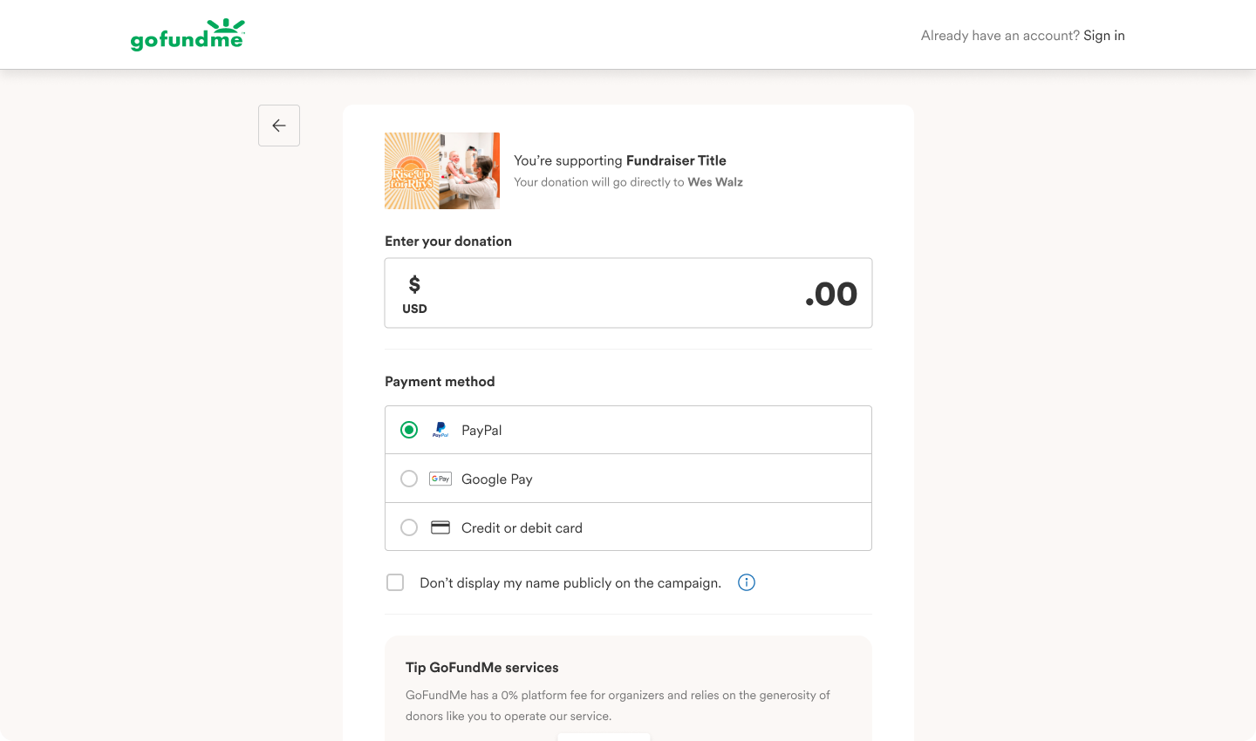This screenshot has width=1256, height=741.
Task: Click the Google Pay logo icon
Action: tap(440, 479)
